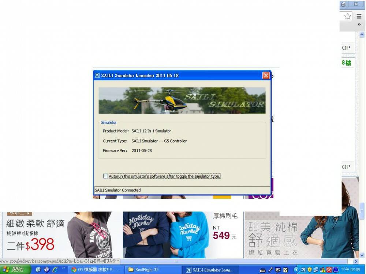Switch to RealFlight G5 folder taskbar window
The image size is (366, 274).
[153, 270]
